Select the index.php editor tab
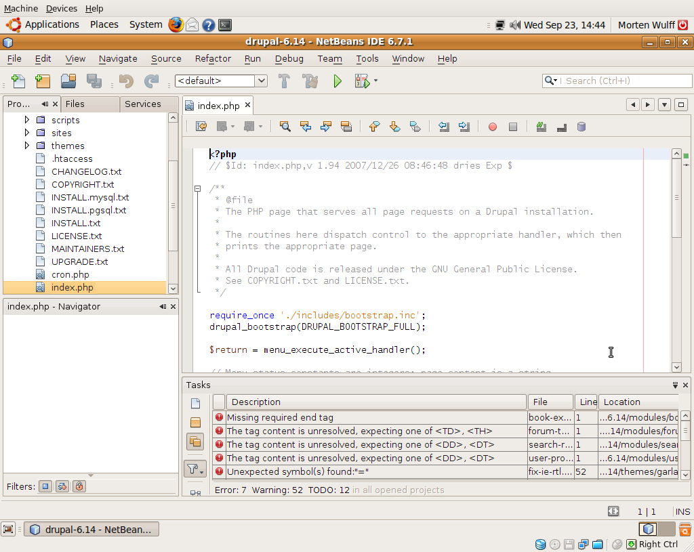The image size is (694, 552). pos(218,106)
